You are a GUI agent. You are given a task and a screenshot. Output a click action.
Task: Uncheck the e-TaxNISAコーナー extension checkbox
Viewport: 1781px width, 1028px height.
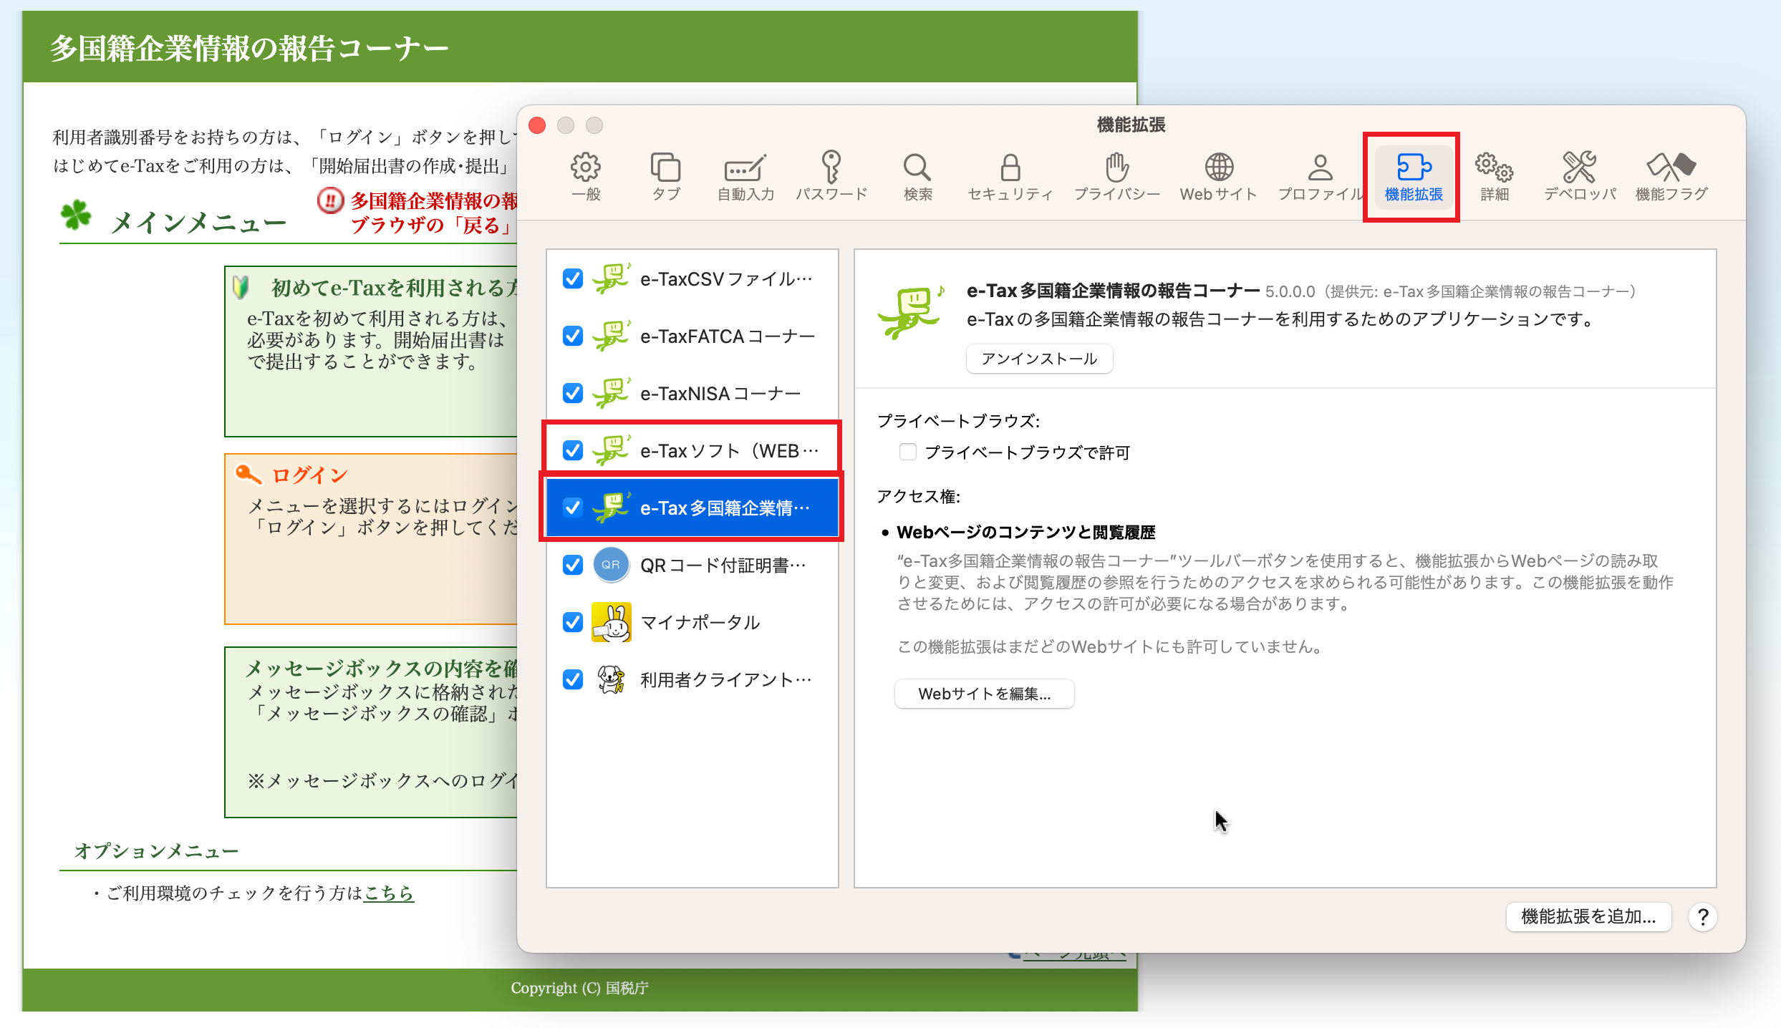573,393
